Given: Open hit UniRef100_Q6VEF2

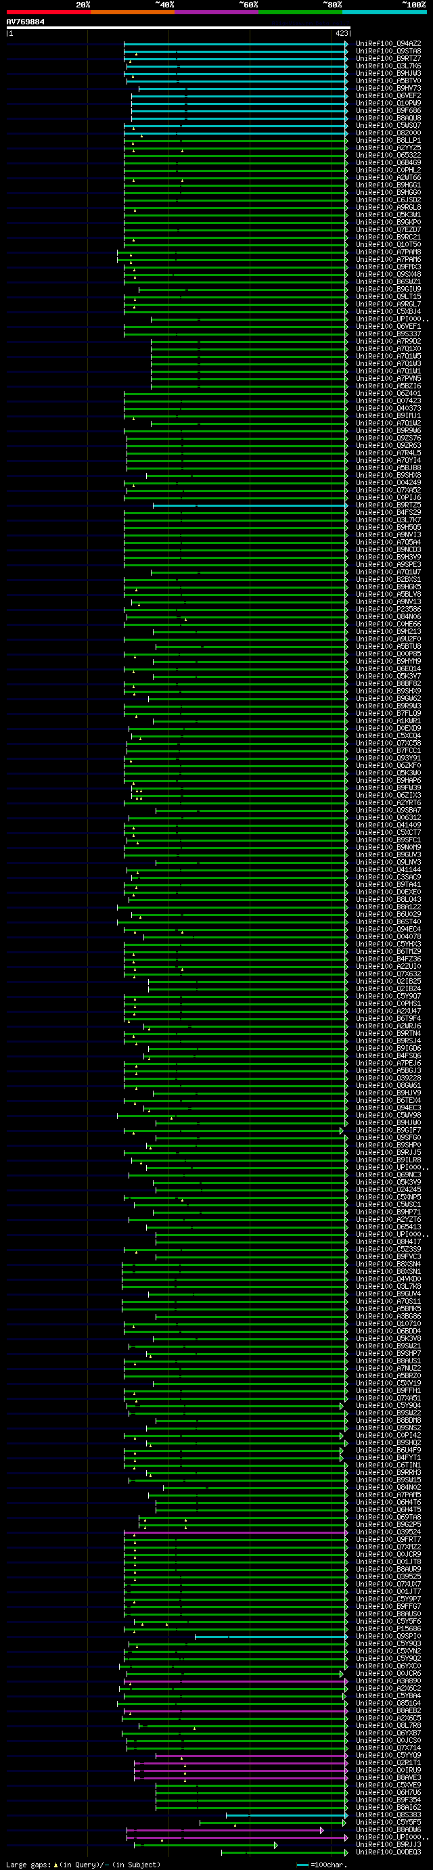Looking at the screenshot, I should [388, 96].
